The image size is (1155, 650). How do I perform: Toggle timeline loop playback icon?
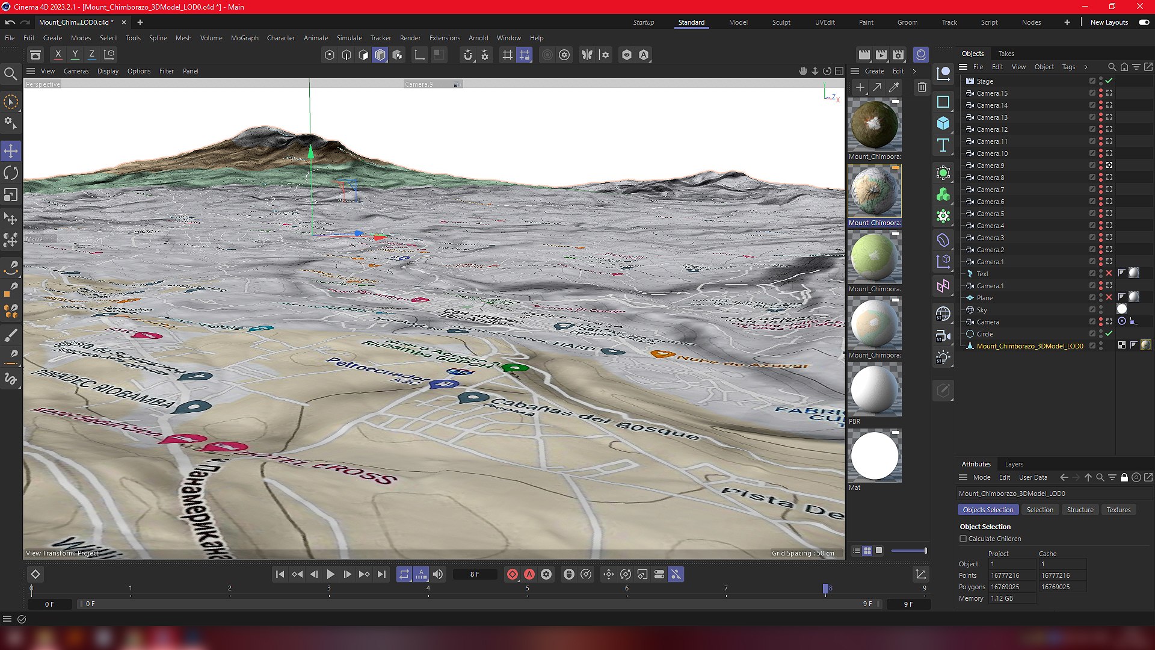404,574
